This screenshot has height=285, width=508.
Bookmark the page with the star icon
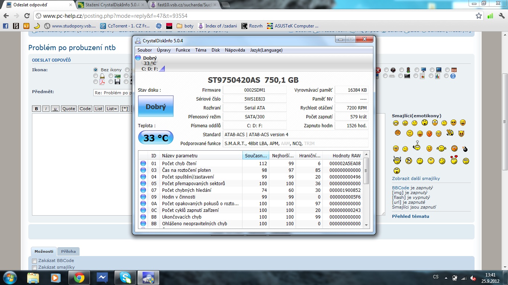479,16
